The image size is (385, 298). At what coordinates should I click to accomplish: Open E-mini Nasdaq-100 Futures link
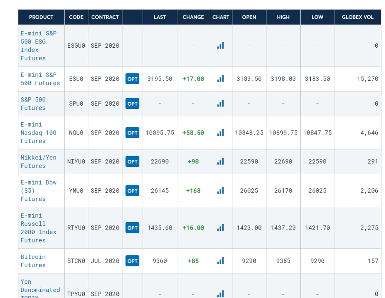[38, 133]
